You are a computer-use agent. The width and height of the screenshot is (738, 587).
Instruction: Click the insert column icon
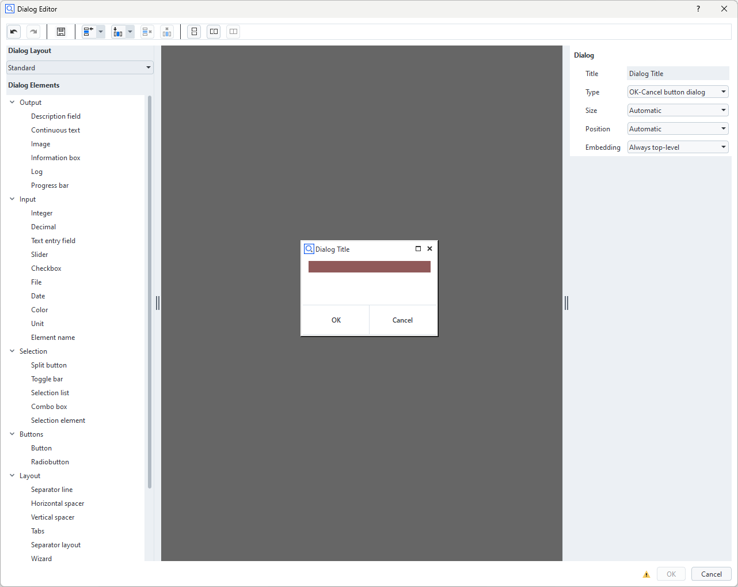(x=118, y=32)
